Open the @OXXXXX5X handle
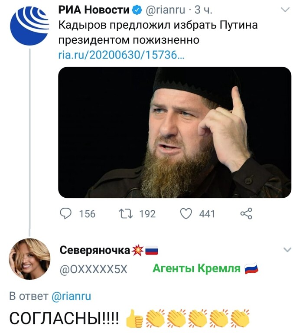The height and width of the screenshot is (333, 293). 94,270
